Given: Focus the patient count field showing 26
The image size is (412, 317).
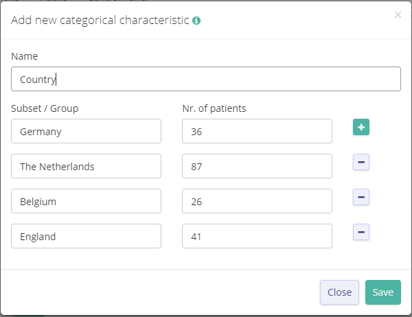Looking at the screenshot, I should click(257, 201).
